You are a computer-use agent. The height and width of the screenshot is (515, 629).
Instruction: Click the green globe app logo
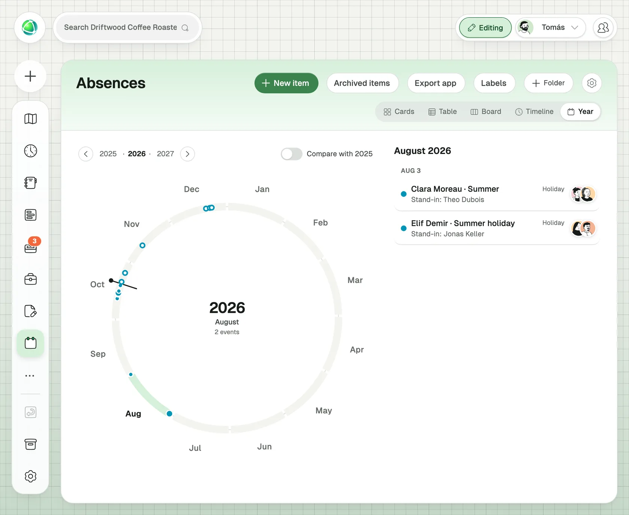30,27
